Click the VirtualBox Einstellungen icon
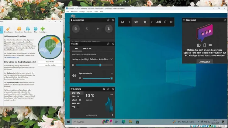Image resolution: width=228 pixels, height=128 pixels. [x=9, y=29]
